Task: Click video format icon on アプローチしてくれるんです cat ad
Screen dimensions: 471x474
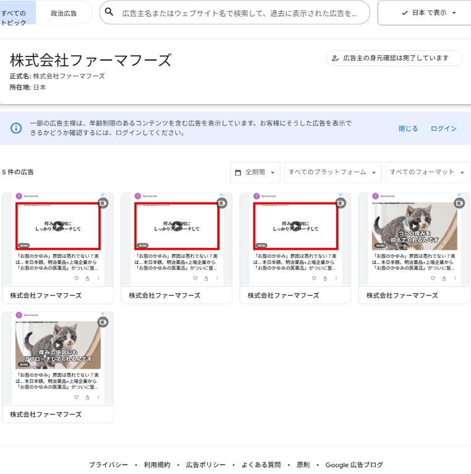Action: (103, 322)
